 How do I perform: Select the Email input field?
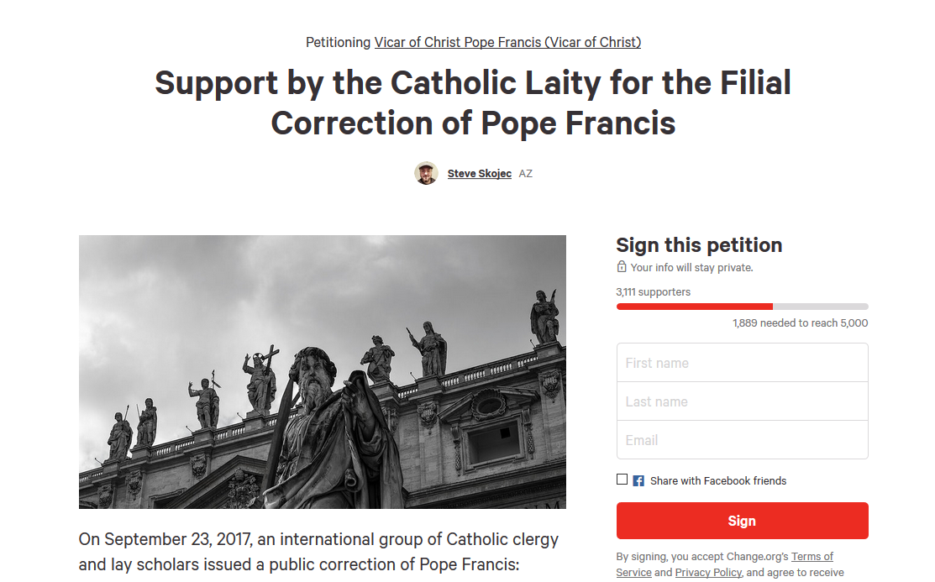click(742, 440)
